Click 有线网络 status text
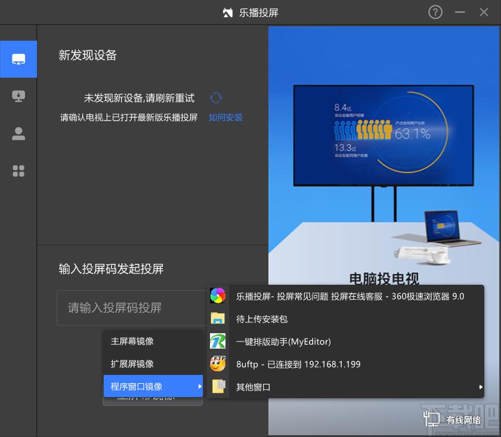 463,420
